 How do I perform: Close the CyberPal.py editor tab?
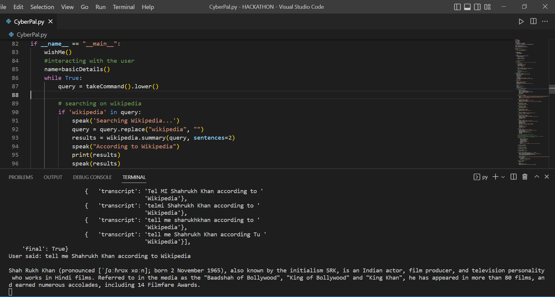click(51, 22)
